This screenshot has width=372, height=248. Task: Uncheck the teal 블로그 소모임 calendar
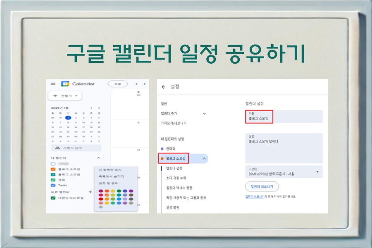pos(53,174)
